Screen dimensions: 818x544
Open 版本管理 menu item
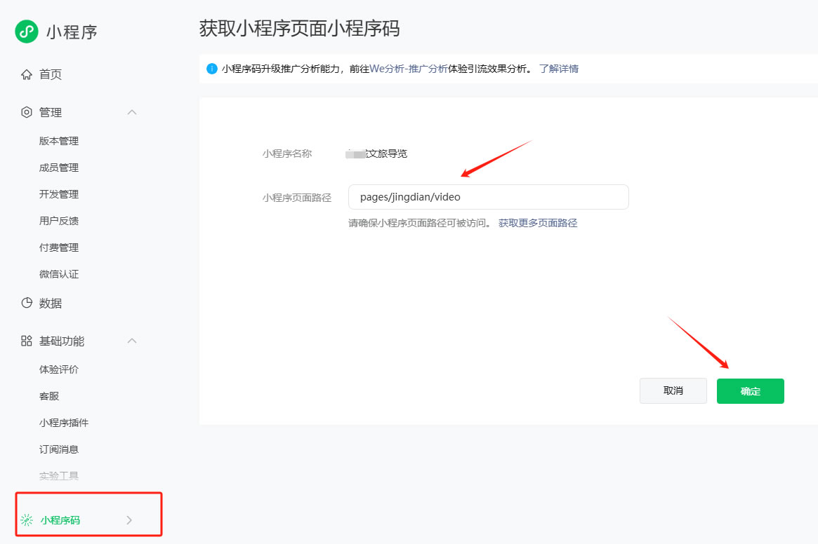59,141
